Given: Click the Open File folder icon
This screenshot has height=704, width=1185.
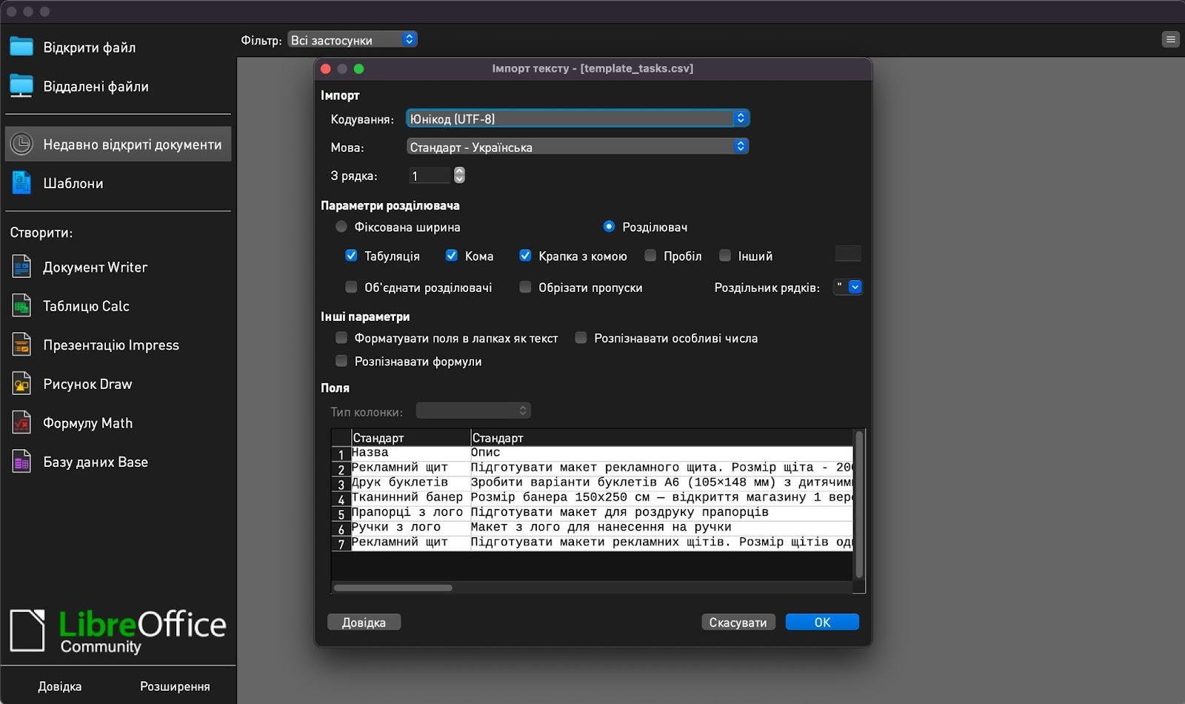Looking at the screenshot, I should click(x=21, y=47).
